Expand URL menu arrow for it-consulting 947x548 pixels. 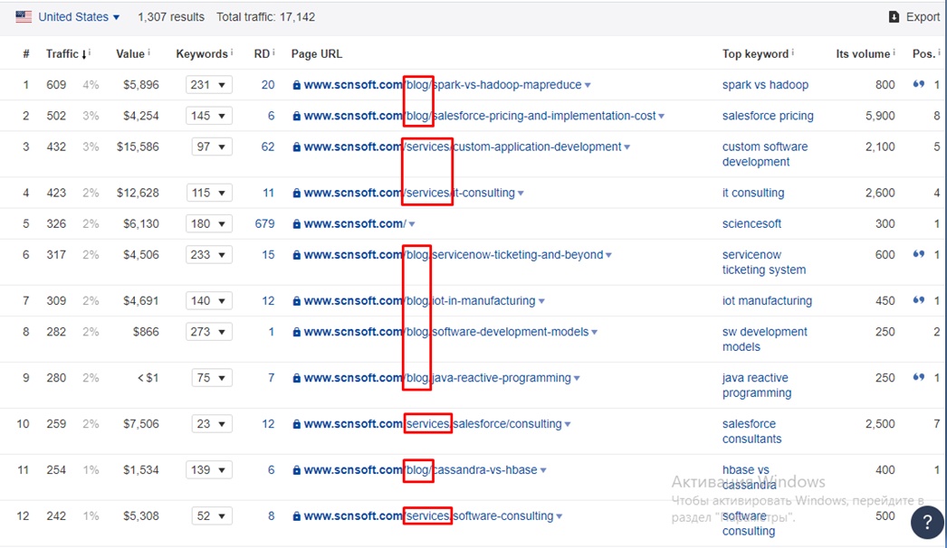pos(521,194)
